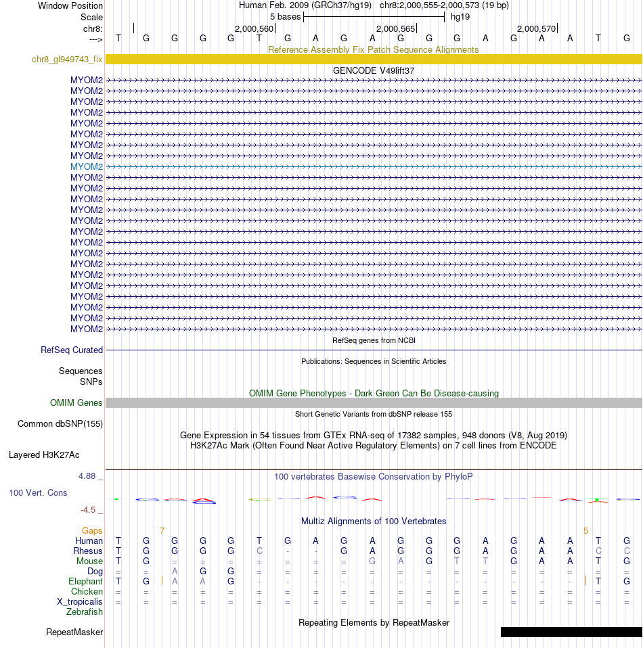
Task: Click the Sequences label under Publications
Action: pos(81,371)
